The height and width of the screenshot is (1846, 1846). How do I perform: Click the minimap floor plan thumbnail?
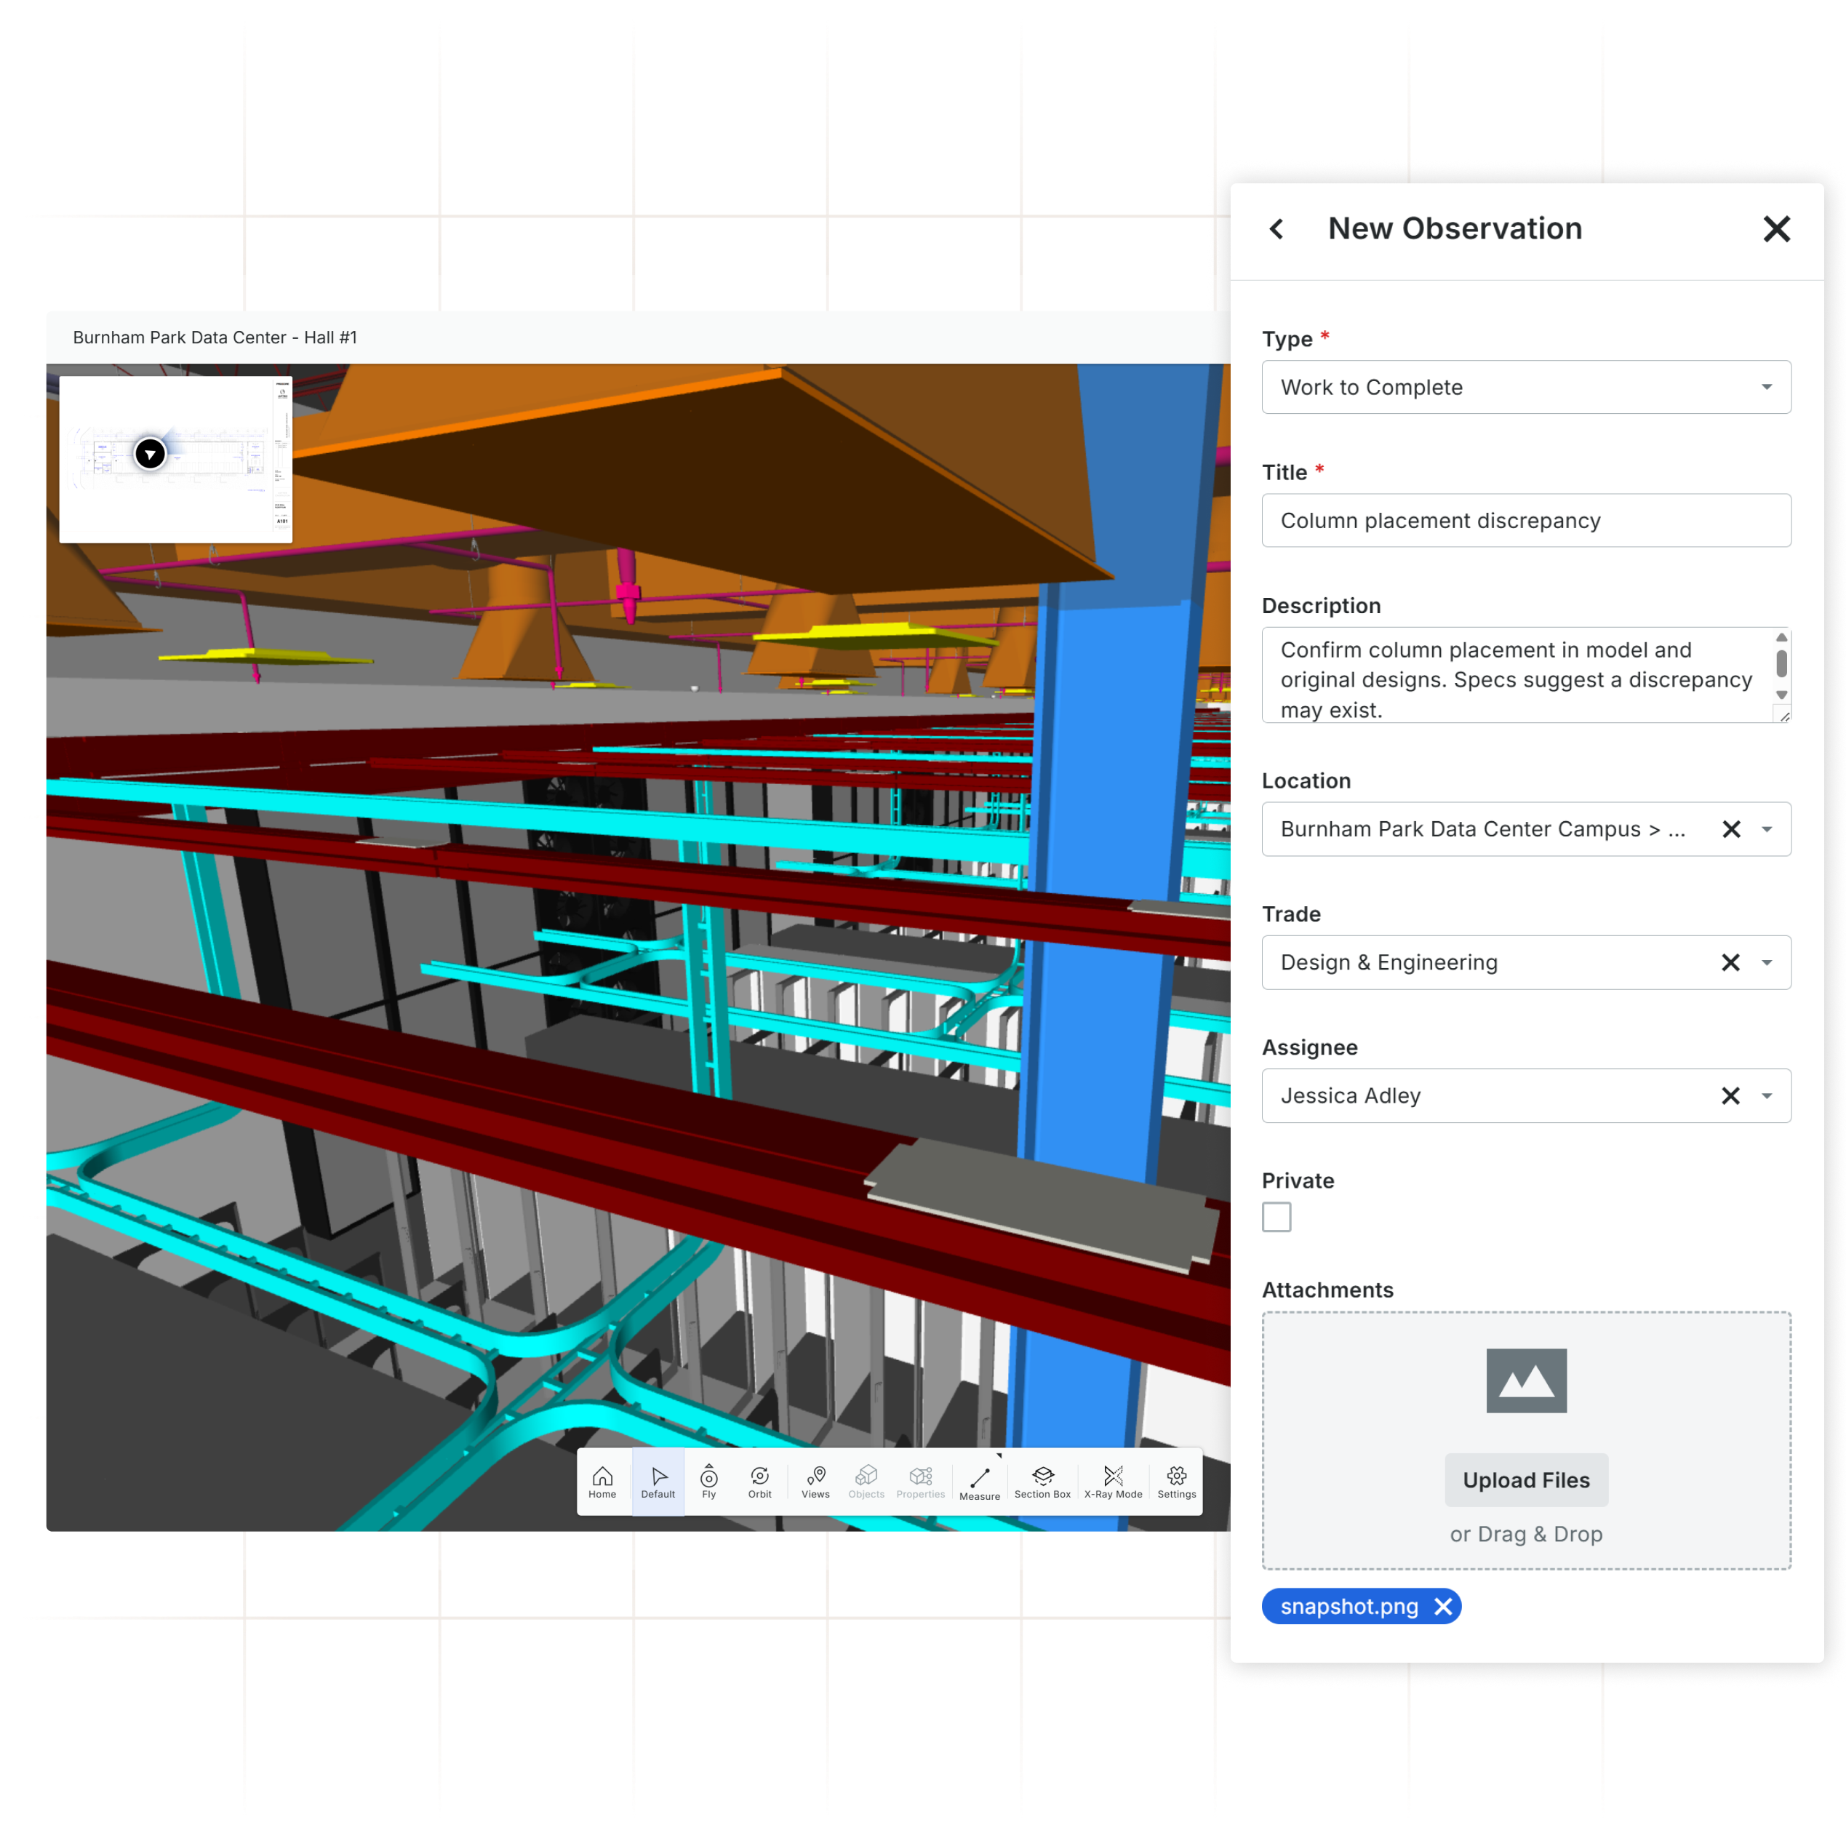pyautogui.click(x=176, y=460)
